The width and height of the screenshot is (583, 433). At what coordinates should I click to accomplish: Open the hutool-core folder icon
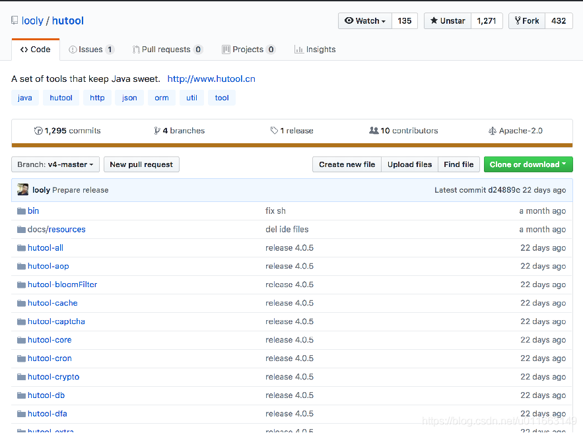tap(20, 340)
